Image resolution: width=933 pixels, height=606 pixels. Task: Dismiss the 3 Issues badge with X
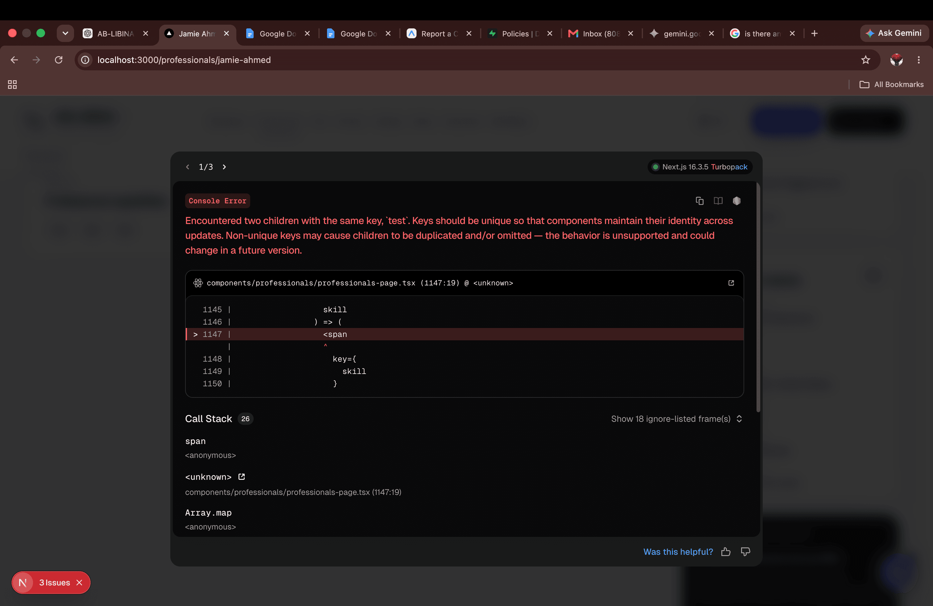[x=79, y=583]
